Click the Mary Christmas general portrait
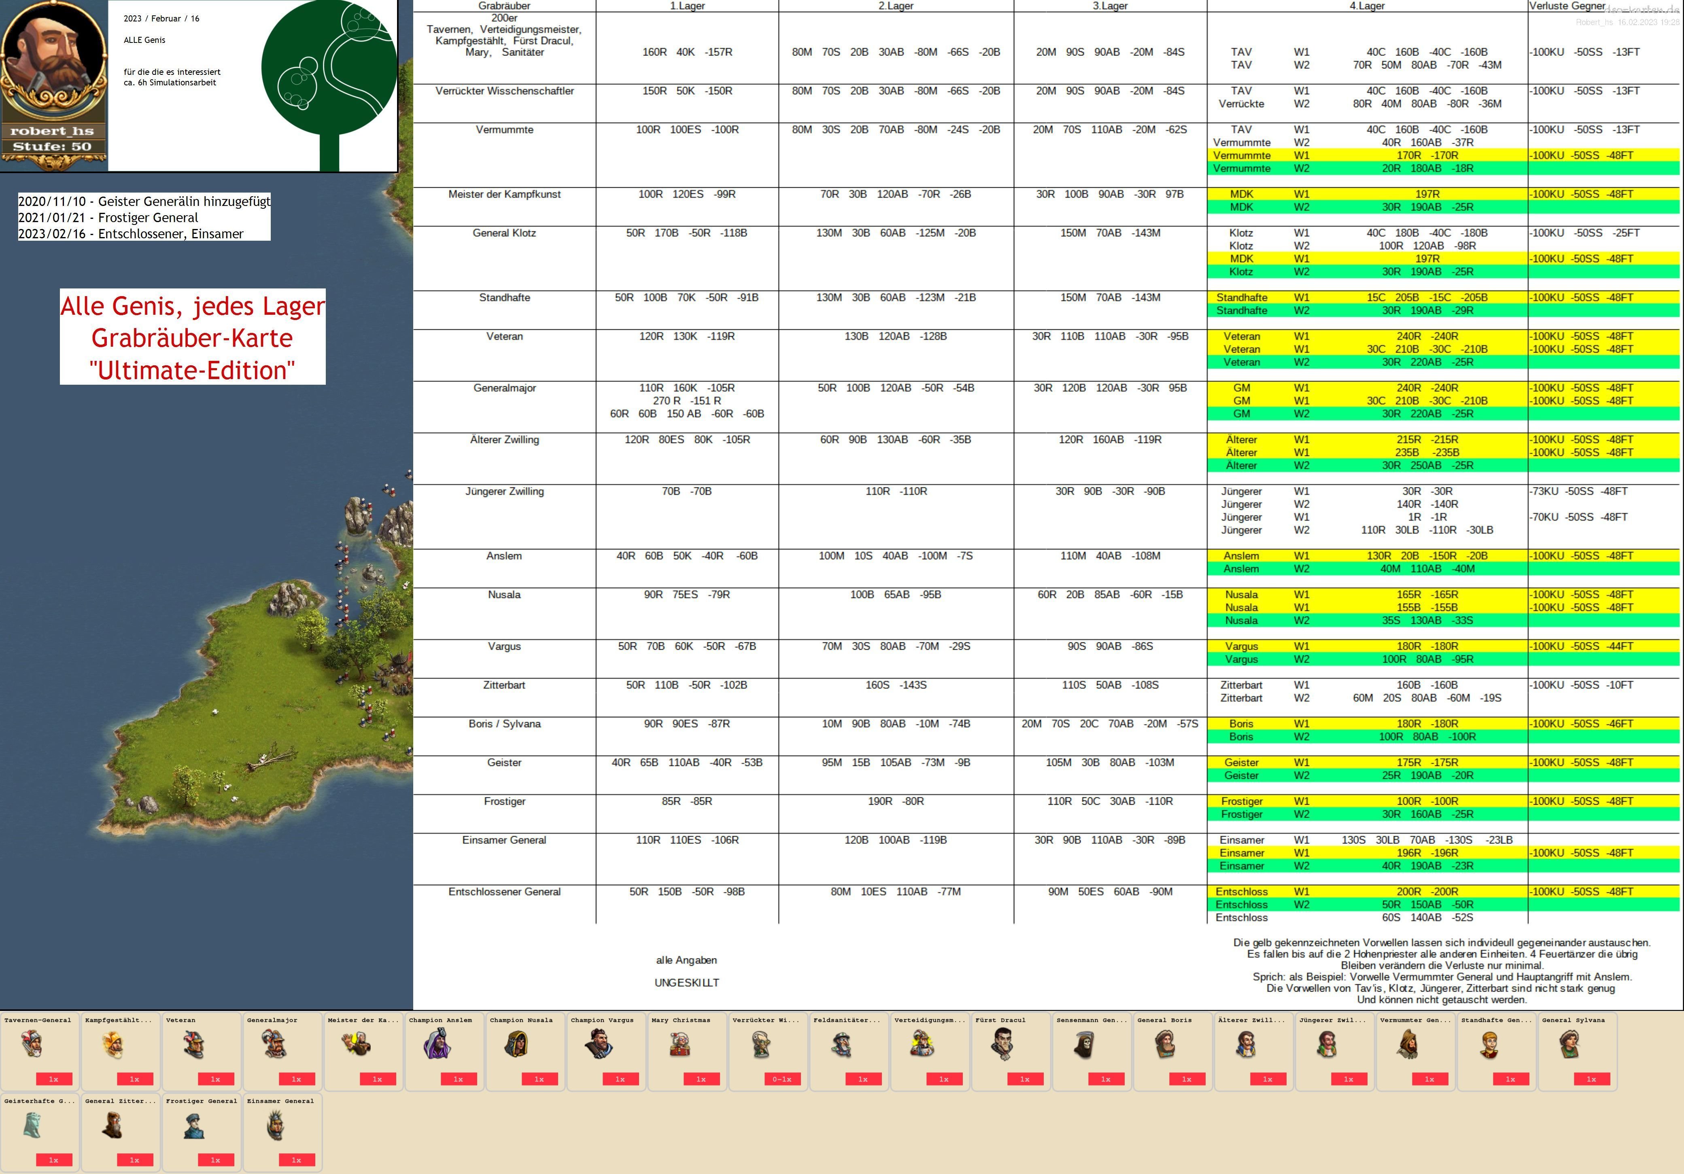Image resolution: width=1684 pixels, height=1174 pixels. pos(680,1043)
